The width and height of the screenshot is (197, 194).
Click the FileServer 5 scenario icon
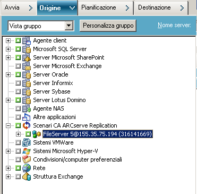(x=37, y=134)
